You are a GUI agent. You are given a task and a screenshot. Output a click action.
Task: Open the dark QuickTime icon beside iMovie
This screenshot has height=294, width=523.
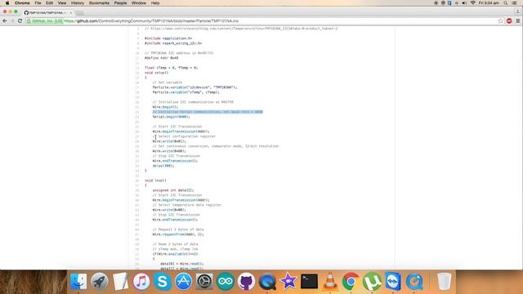coord(267,281)
